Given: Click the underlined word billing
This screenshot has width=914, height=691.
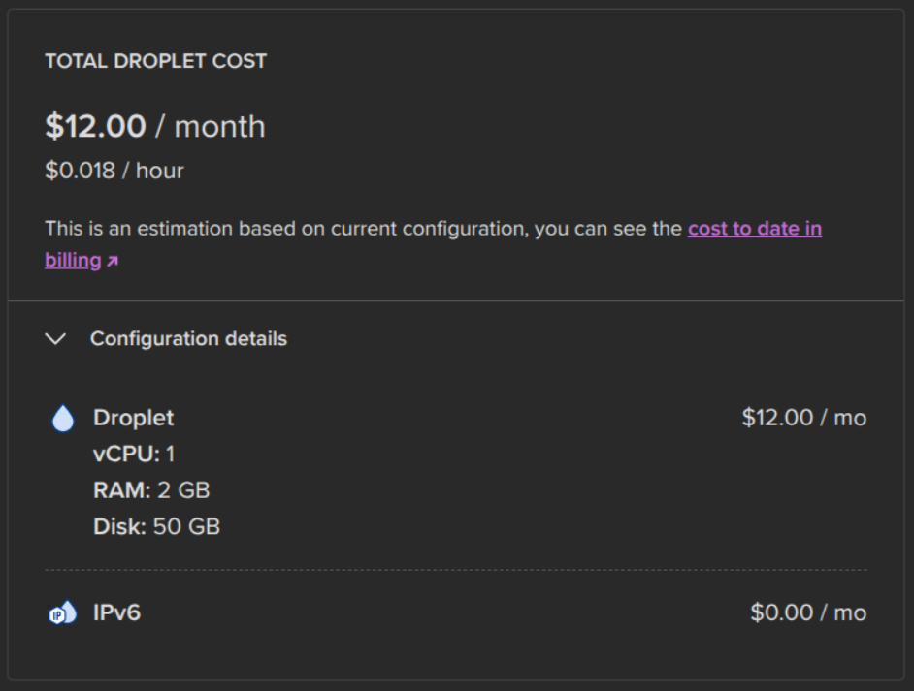Looking at the screenshot, I should tap(74, 260).
